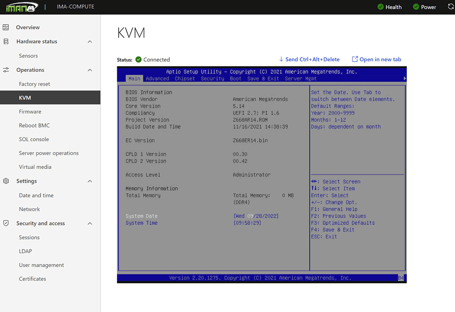Click the Operations section heading
This screenshot has width=455, height=312.
[x=30, y=70]
